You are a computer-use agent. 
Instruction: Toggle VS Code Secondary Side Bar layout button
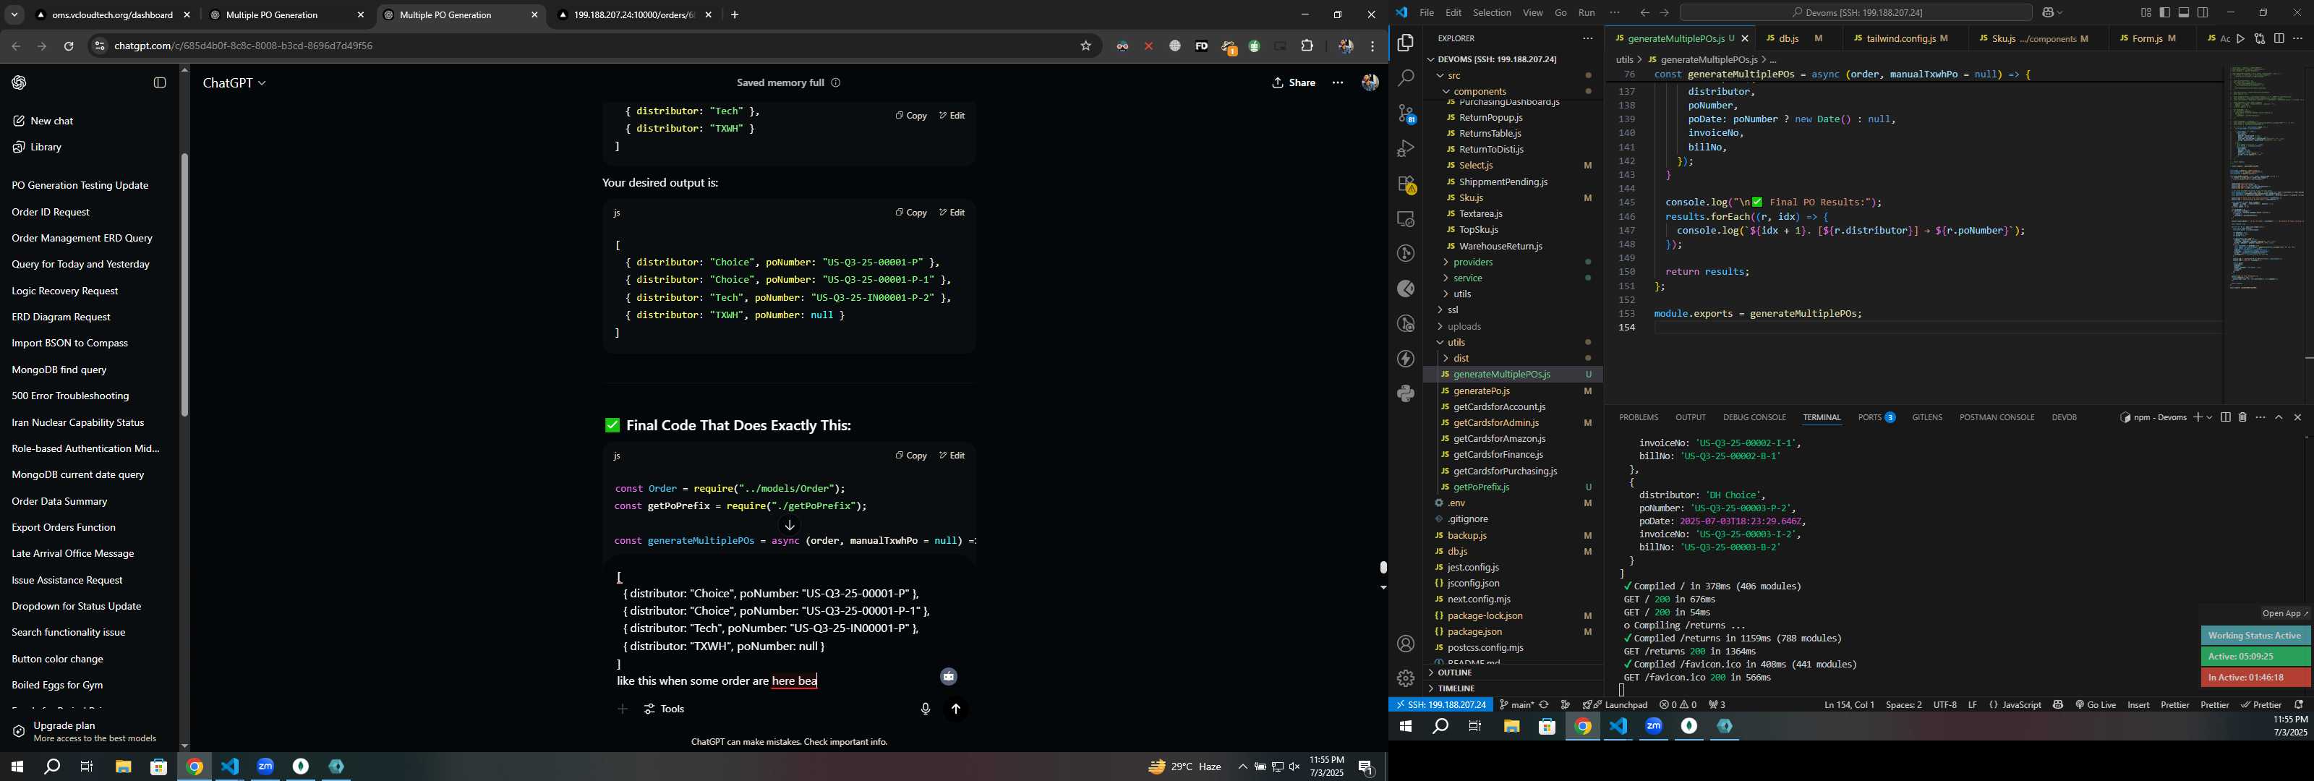pos(2203,12)
